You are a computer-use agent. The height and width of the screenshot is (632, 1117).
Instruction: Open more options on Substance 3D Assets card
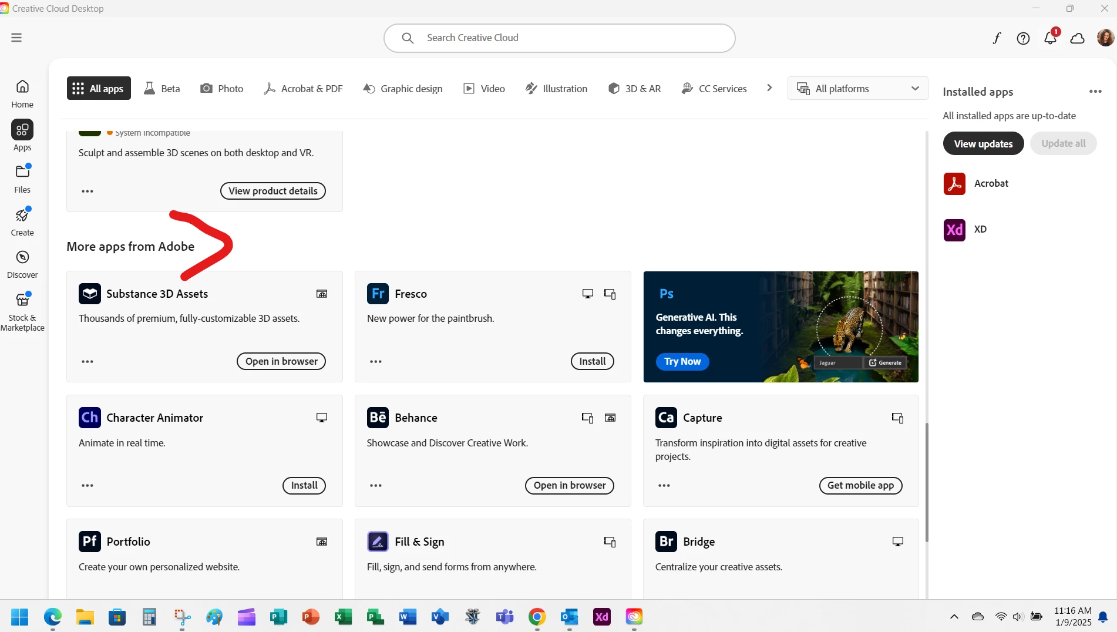point(88,362)
